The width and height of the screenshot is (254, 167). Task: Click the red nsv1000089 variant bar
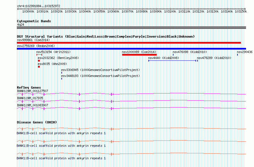pos(139,55)
